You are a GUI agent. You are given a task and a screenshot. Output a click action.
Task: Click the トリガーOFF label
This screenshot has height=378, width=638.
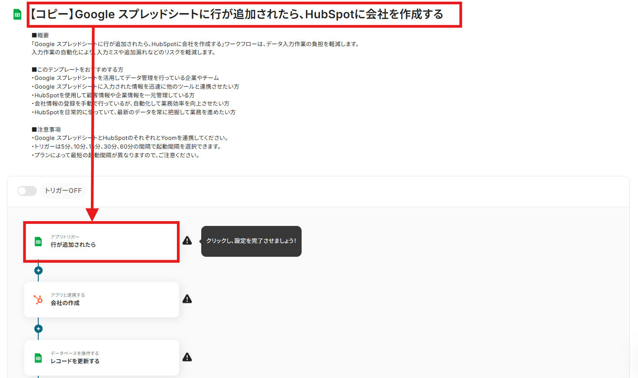pyautogui.click(x=63, y=191)
